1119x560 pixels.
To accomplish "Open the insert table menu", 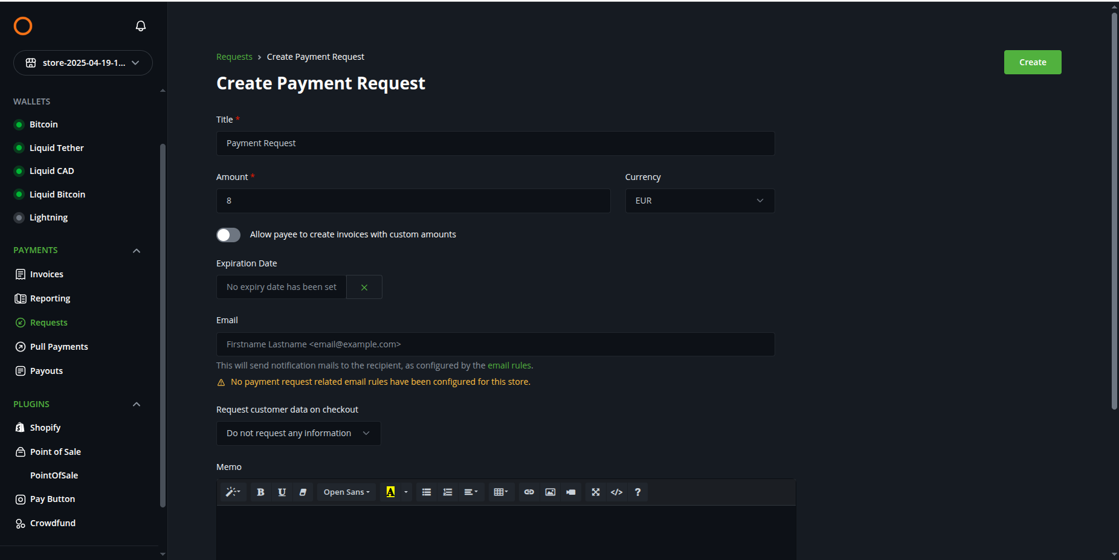I will (x=501, y=492).
